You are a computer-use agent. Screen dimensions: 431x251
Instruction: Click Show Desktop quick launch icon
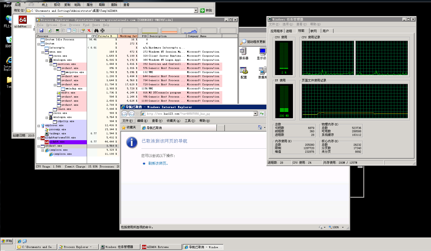tap(25, 241)
